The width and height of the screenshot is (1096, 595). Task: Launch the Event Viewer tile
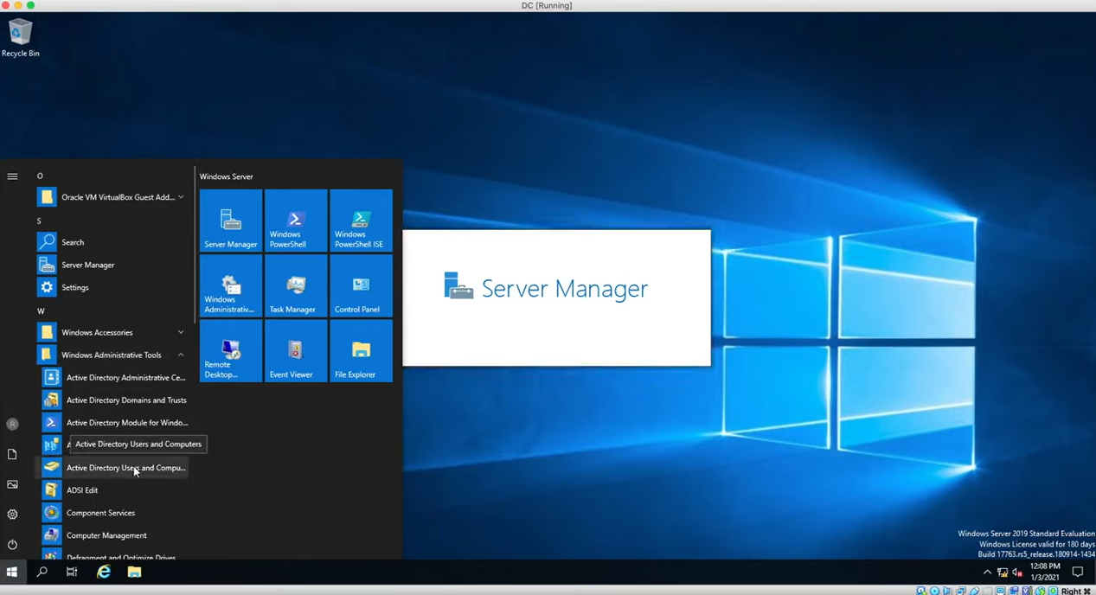[x=296, y=351]
